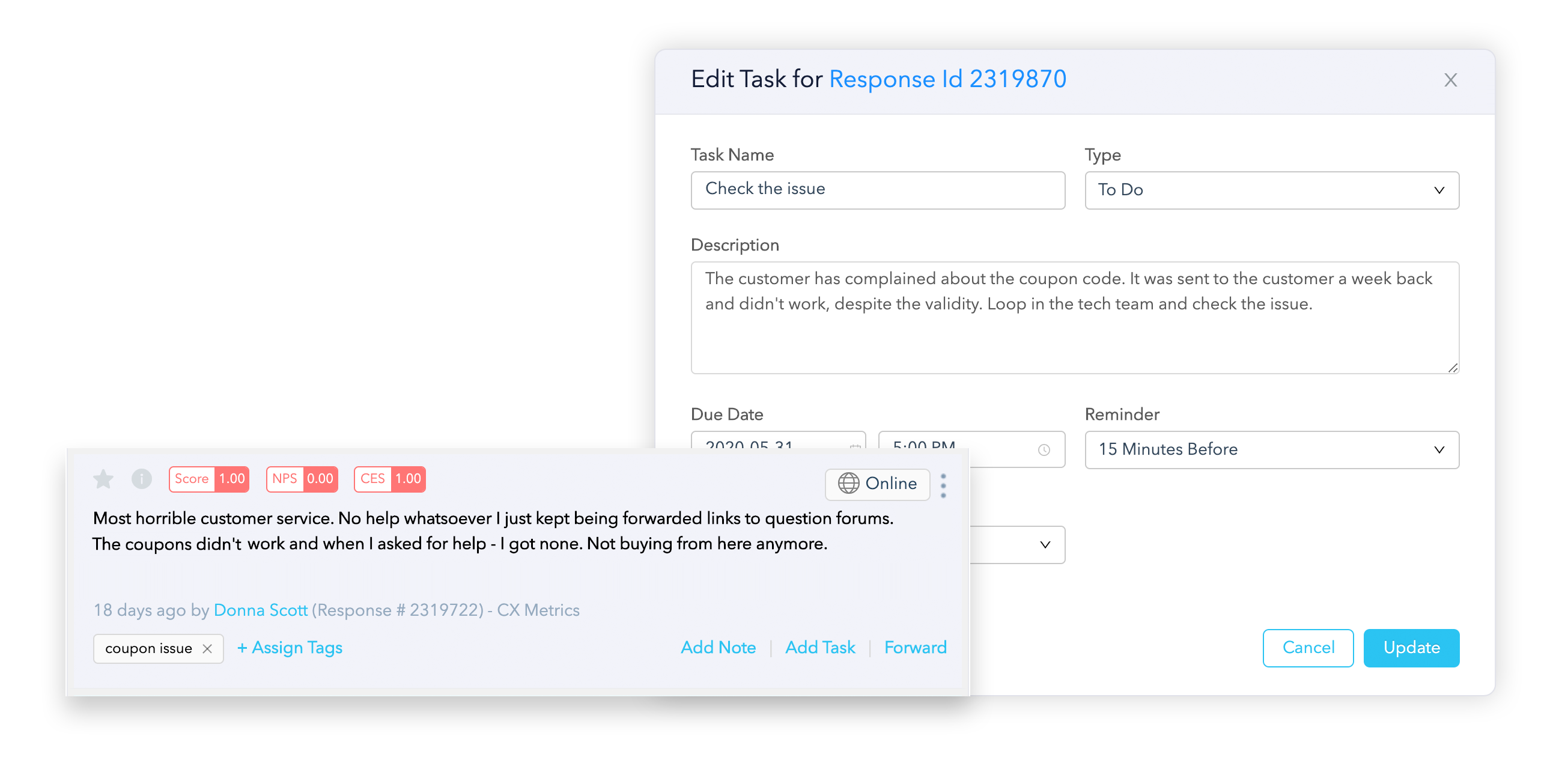Open the clock time picker icon
This screenshot has width=1562, height=781.
click(1044, 449)
